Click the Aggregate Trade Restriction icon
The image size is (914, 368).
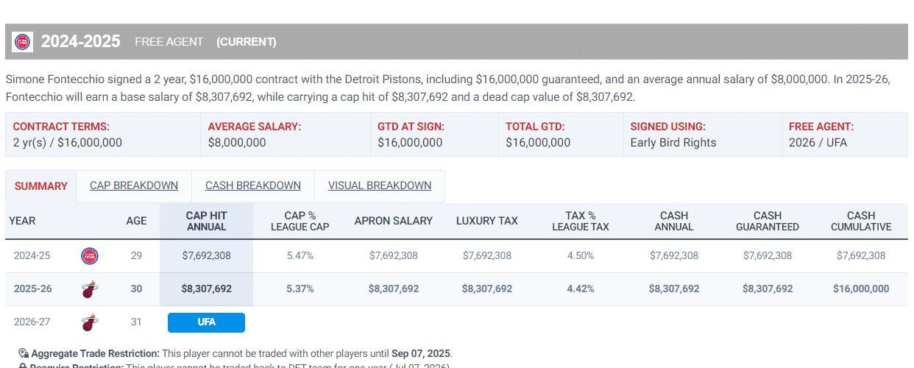point(24,353)
